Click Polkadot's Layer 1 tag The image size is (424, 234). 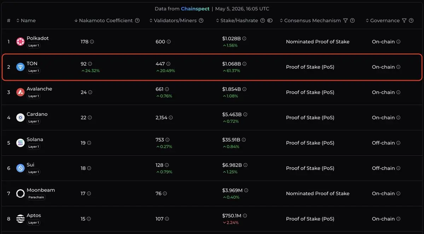34,45
